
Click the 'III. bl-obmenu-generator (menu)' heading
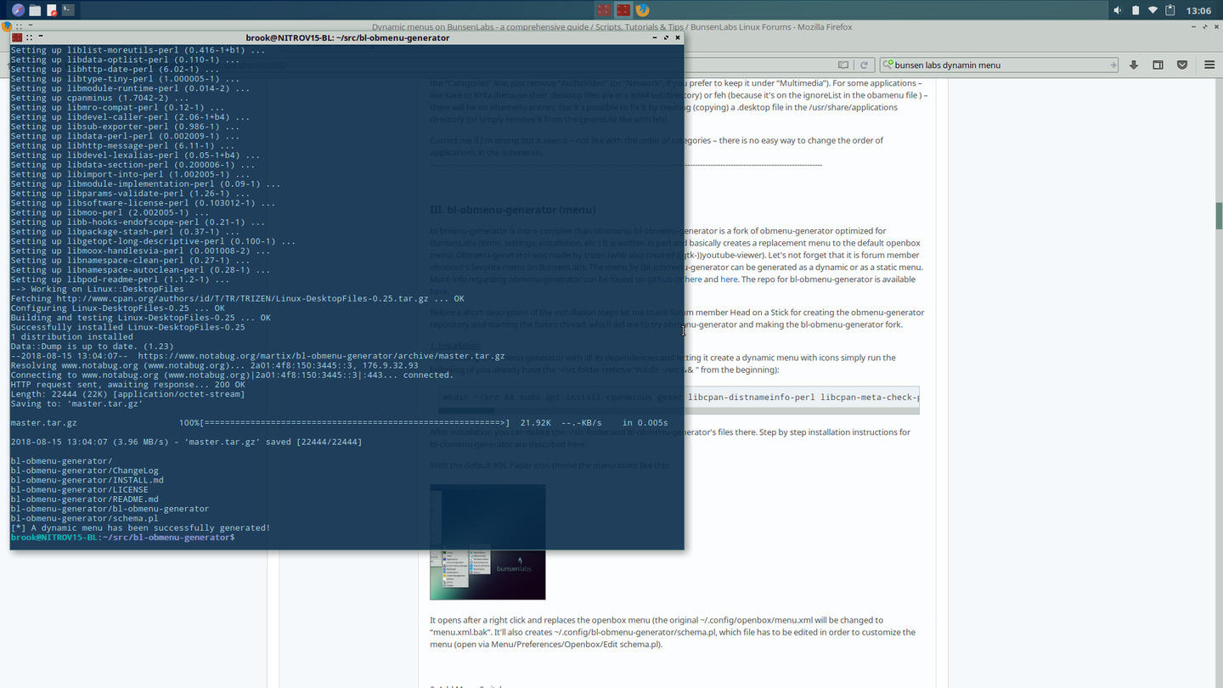[x=513, y=210]
